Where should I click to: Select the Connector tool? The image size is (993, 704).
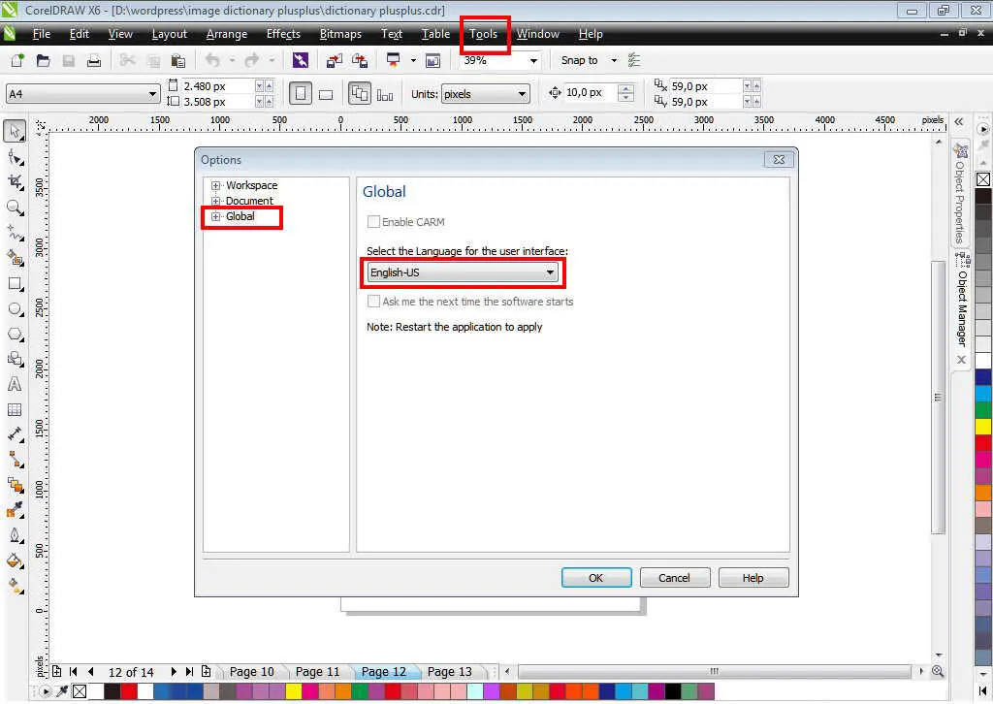[x=15, y=460]
